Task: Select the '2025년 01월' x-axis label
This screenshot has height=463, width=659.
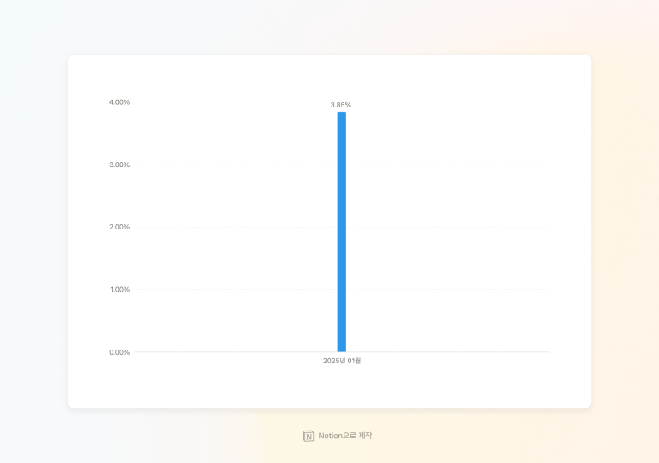Action: (x=342, y=361)
